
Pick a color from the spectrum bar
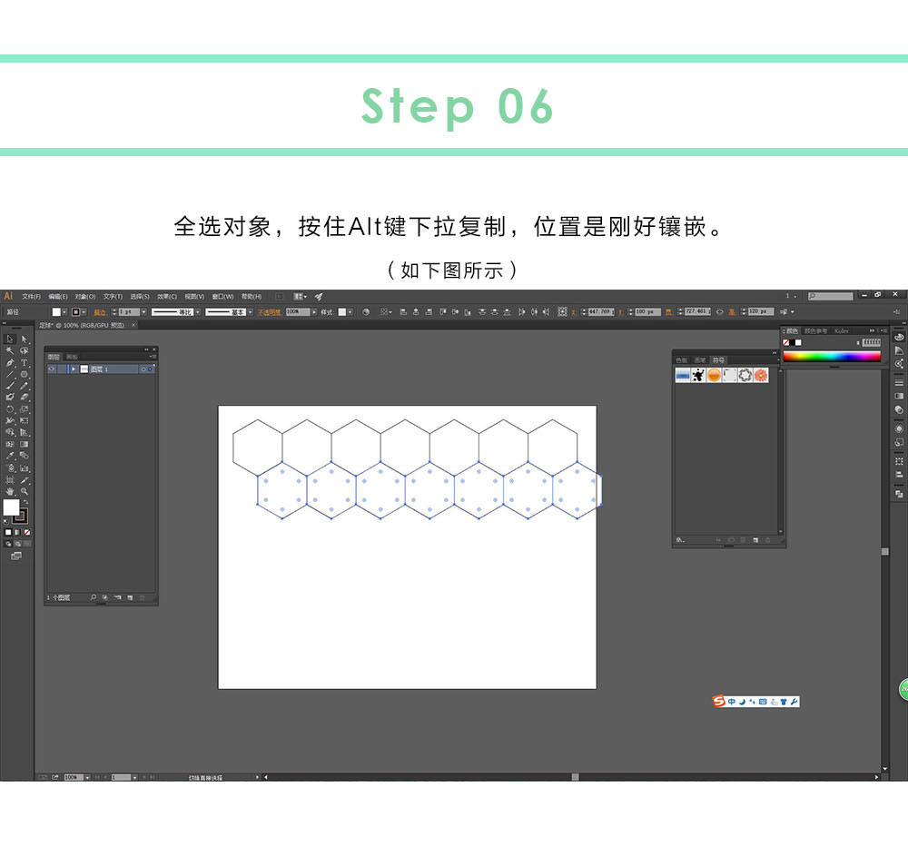pyautogui.click(x=832, y=356)
